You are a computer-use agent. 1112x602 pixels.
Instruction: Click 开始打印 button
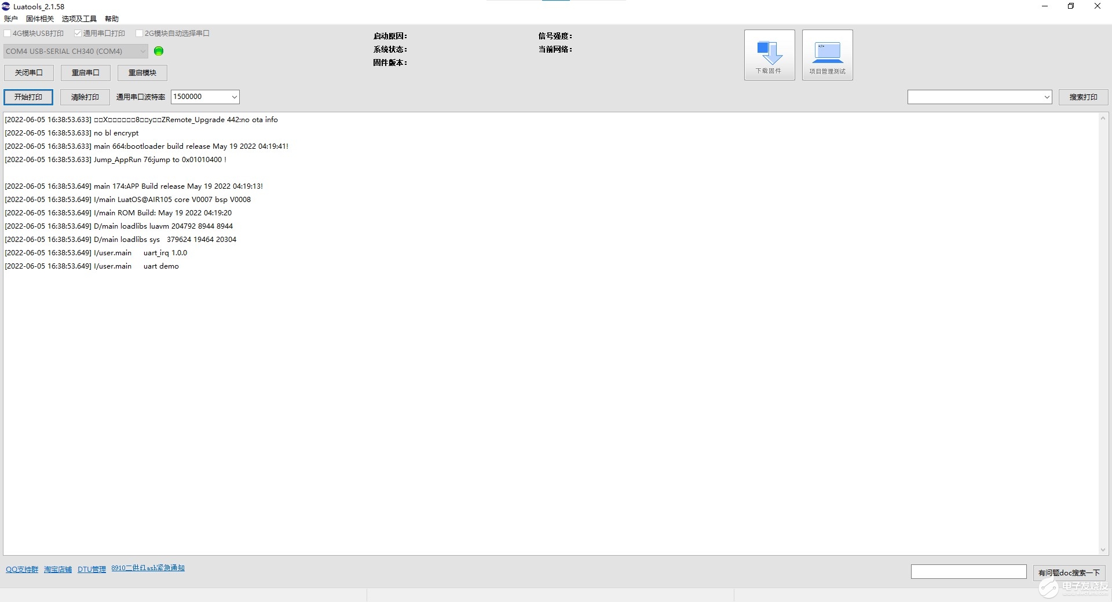pos(28,97)
